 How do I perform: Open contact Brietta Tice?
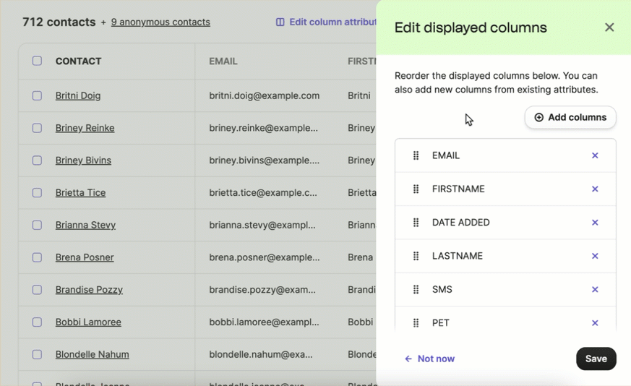(80, 193)
